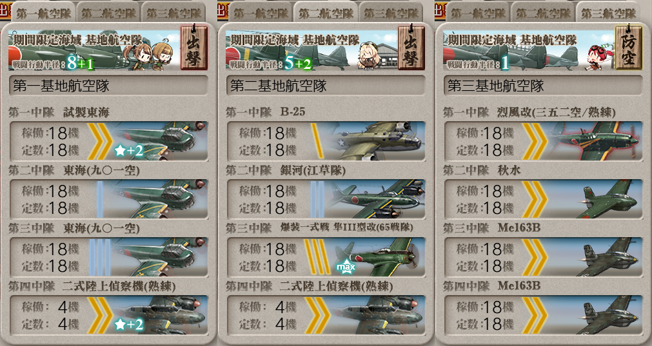This screenshot has height=346, width=652.
Task: Click the 第三基地航空隊 name field
Action: click(x=544, y=86)
